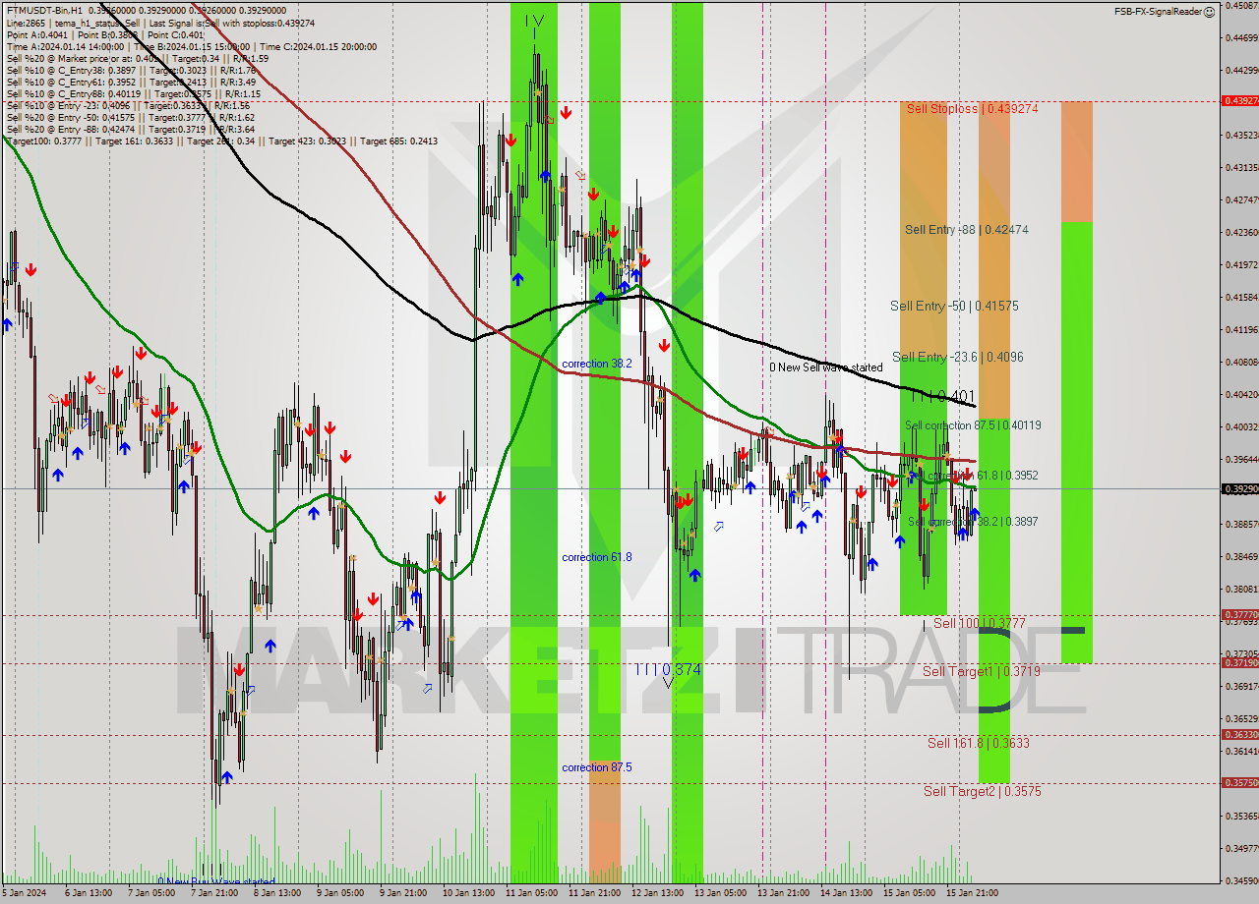This screenshot has width=1259, height=904.
Task: Select 'Sell %10 @ C_Entry38: 0.3897' line
Action: click(131, 70)
